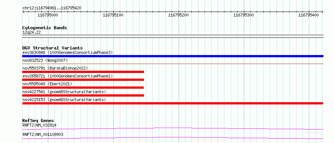Click the 12q24.22 cytogenetic band bar
This screenshot has width=334, height=143.
(173, 36)
